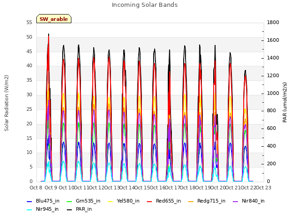
Task: Click the PAR_in legend label
Action: (x=84, y=209)
